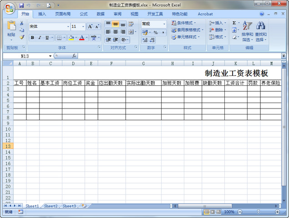Save the workbook via quick access toolbar
This screenshot has width=289, height=218.
[21, 5]
